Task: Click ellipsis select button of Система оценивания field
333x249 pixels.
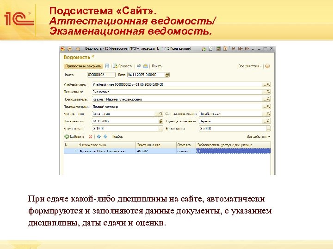Action: click(264, 114)
